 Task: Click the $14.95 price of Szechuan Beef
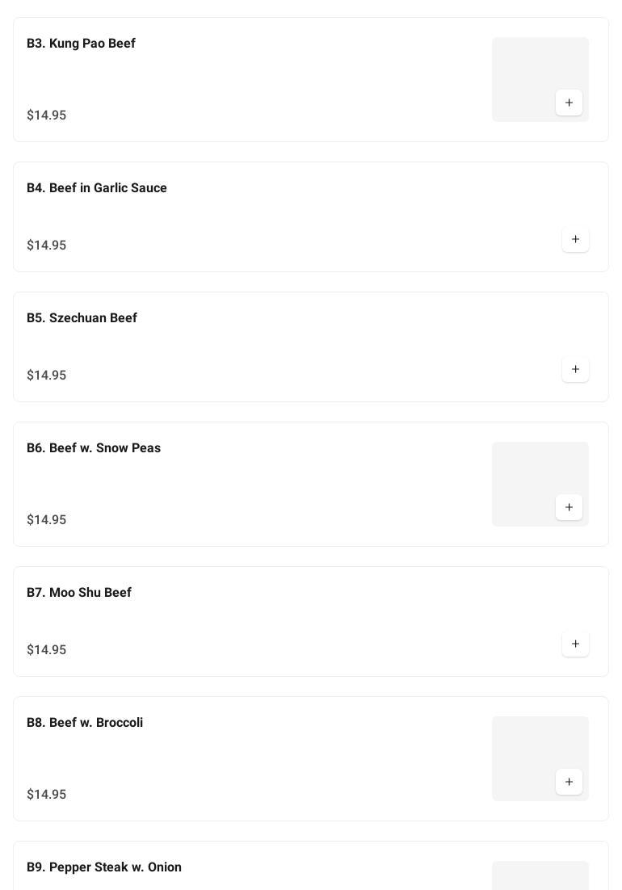[x=47, y=376]
